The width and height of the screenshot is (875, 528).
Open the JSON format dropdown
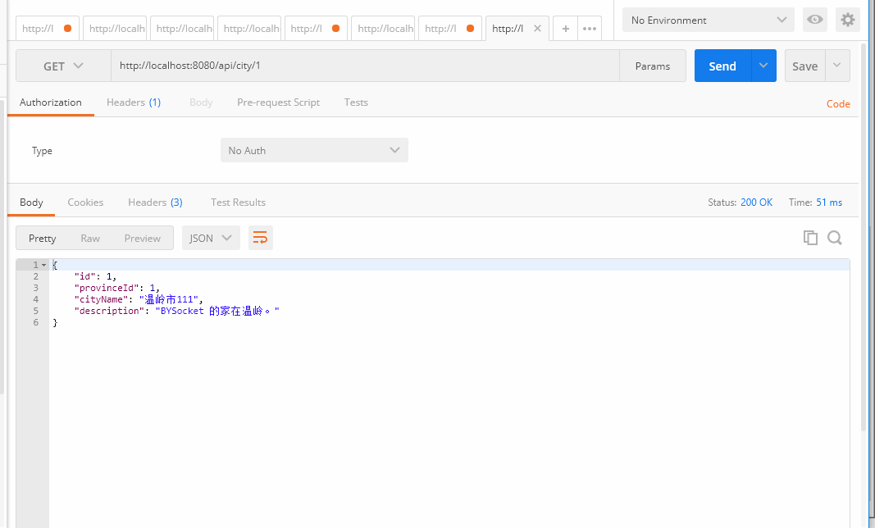(x=211, y=238)
